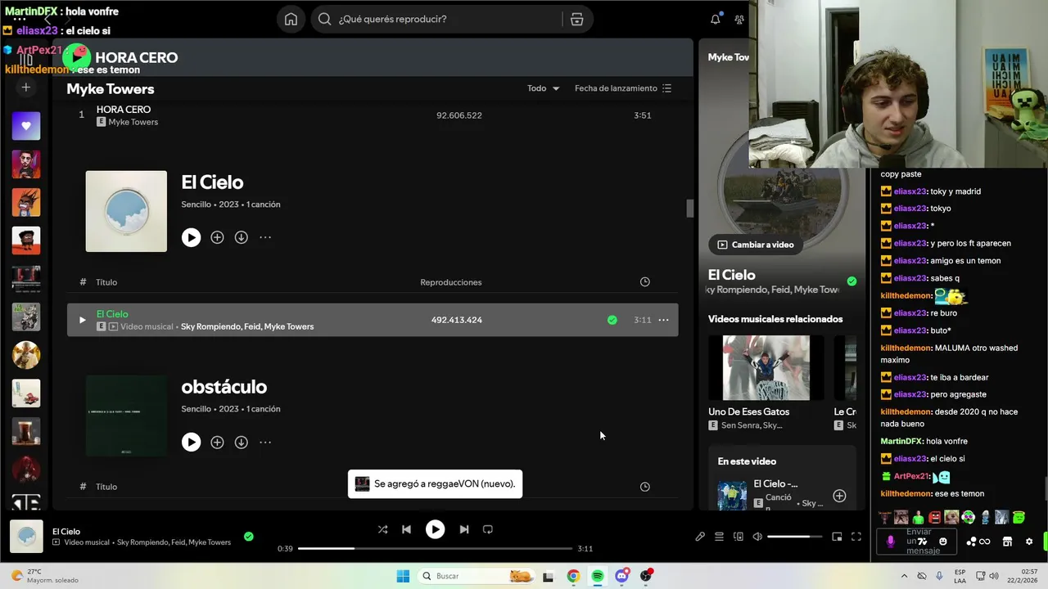This screenshot has width=1048, height=589.
Task: Open Chrome from the taskbar
Action: [x=573, y=576]
